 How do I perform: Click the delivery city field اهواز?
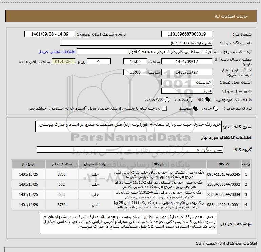coord(186,91)
